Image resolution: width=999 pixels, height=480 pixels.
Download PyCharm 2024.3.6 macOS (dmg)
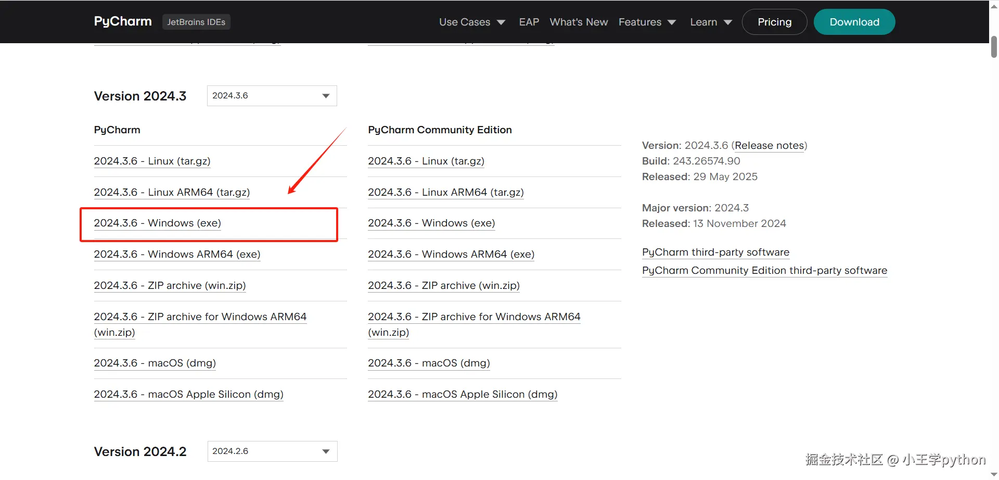pyautogui.click(x=155, y=363)
